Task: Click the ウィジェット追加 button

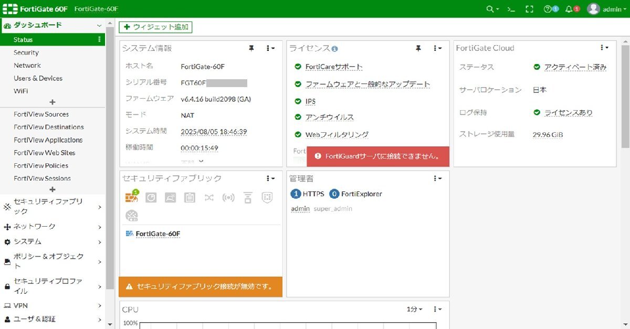Action: tap(155, 27)
